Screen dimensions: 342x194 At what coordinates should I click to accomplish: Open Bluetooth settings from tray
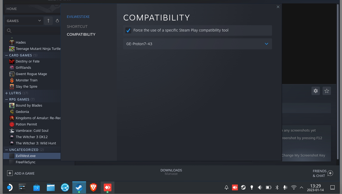tap(277, 187)
